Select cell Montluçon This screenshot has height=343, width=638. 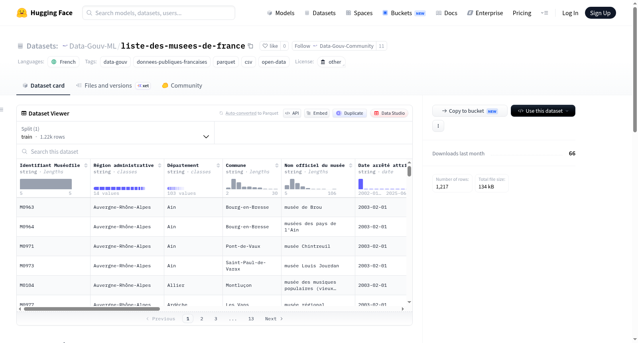pyautogui.click(x=252, y=285)
